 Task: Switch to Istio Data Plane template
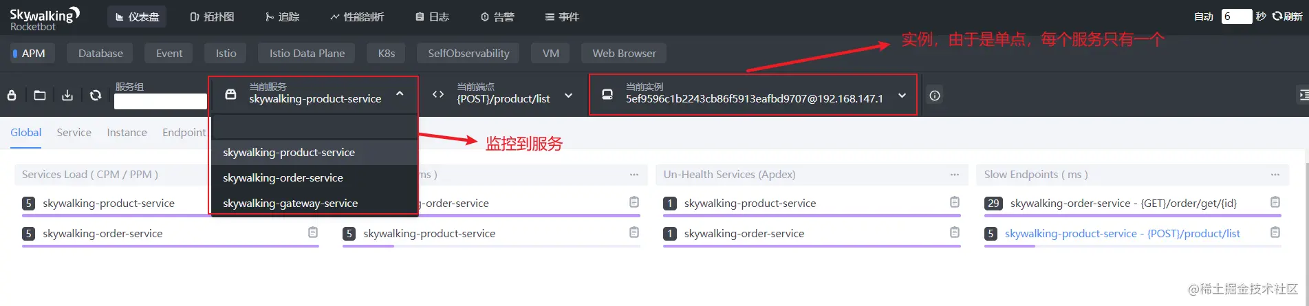(307, 53)
